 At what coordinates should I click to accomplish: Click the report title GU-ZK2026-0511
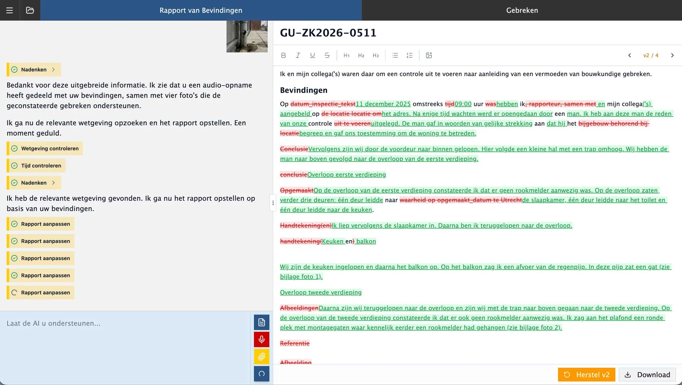pos(328,33)
